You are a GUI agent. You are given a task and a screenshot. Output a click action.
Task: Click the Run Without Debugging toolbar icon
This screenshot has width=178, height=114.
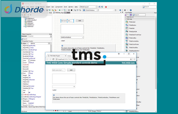65,10
